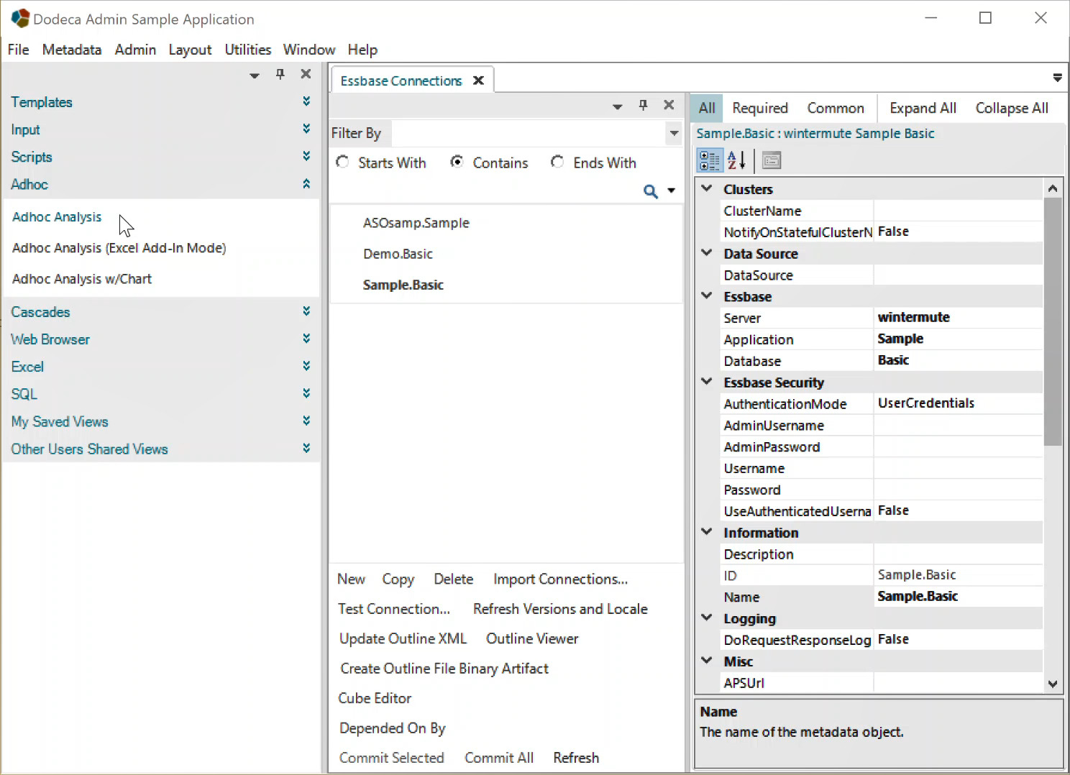Open the Metadata menu
This screenshot has height=775, width=1070.
pos(72,50)
